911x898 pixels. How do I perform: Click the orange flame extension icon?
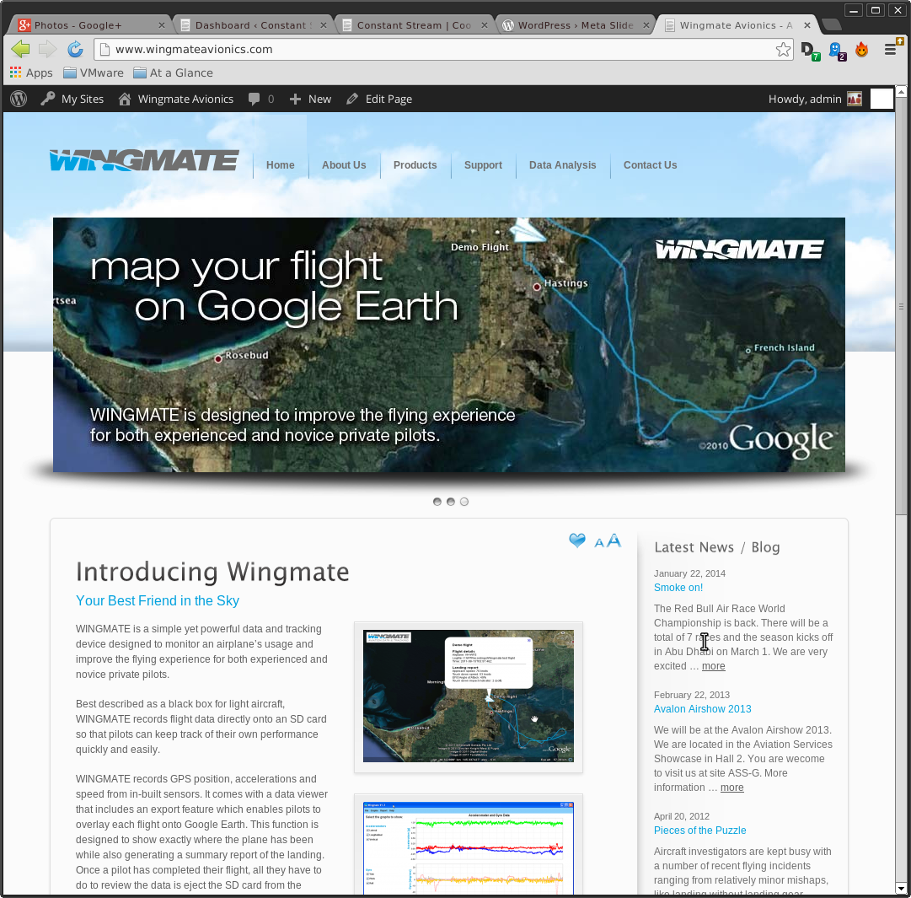[861, 50]
